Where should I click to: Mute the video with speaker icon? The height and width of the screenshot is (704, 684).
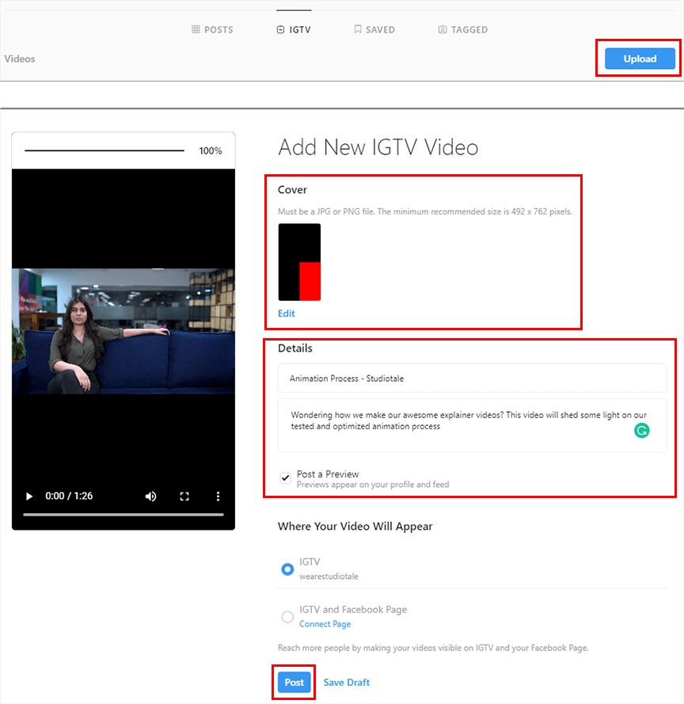pos(150,496)
